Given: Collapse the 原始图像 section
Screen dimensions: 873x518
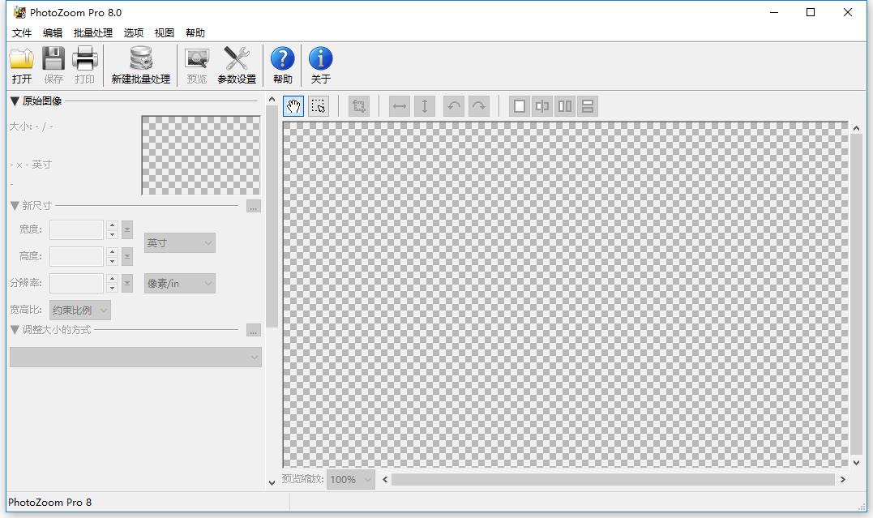Looking at the screenshot, I should pos(15,101).
